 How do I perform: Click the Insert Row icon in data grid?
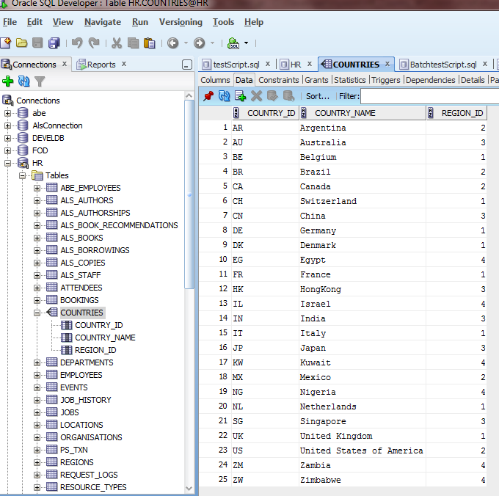pyautogui.click(x=240, y=96)
